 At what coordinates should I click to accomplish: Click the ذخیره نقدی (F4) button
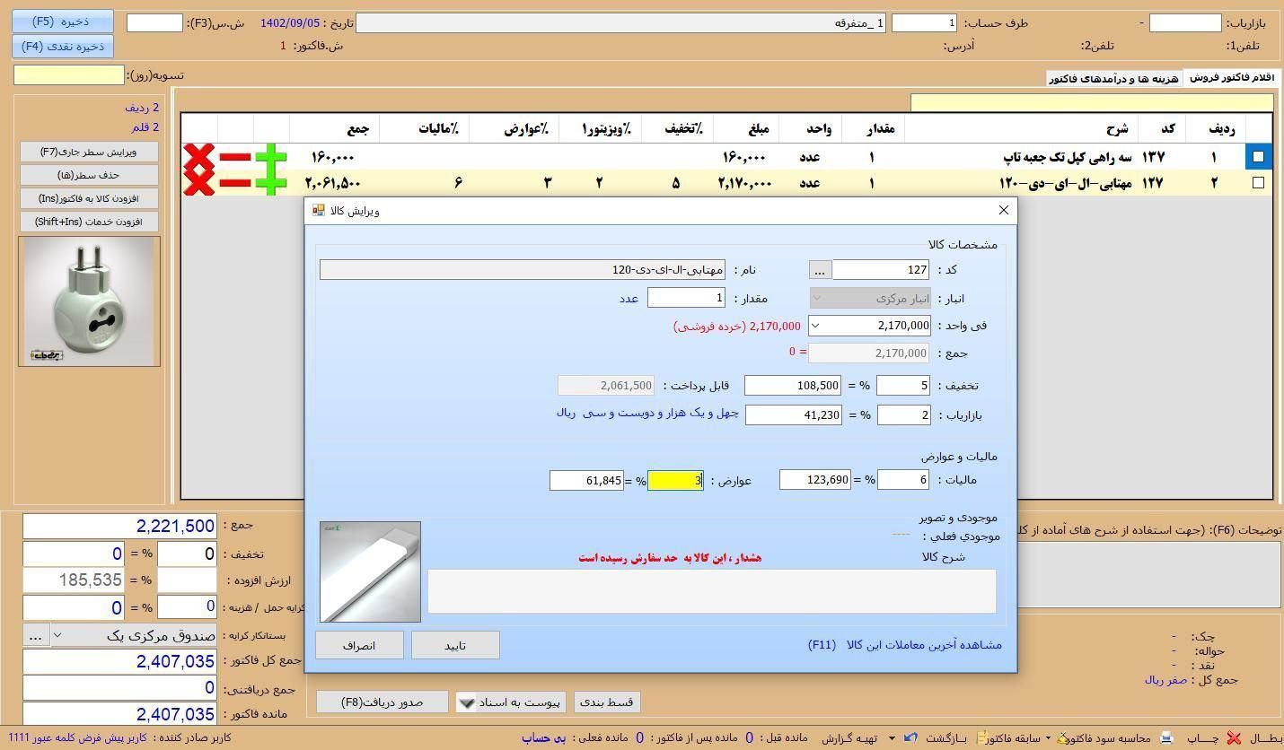[x=63, y=46]
